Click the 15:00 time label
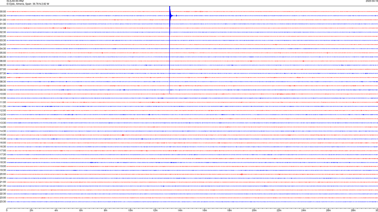The height and width of the screenshot is (212, 378). (x=3, y=135)
